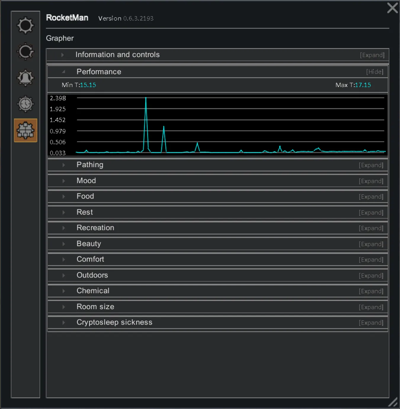Select the highlighted Grapher puzzle icon
Viewport: 400px width, 409px height.
coord(25,130)
